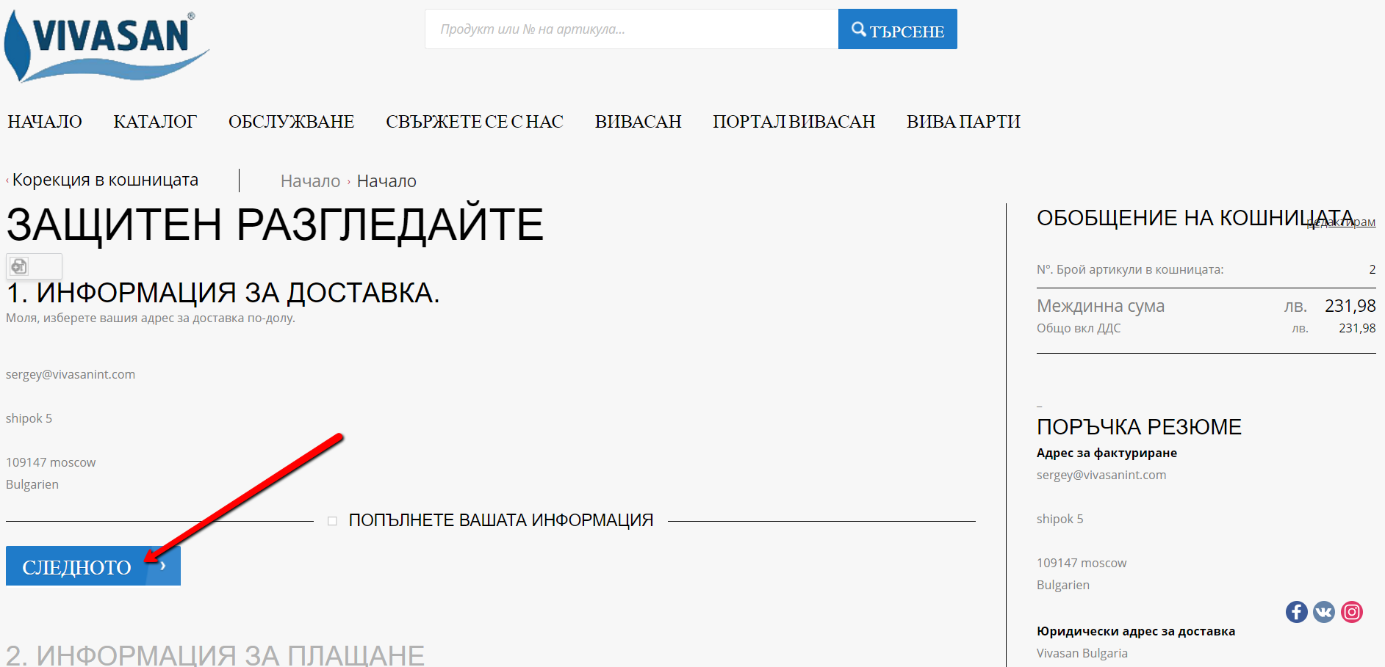
Task: Click Адрес за фактуриране heading
Action: 1107,453
